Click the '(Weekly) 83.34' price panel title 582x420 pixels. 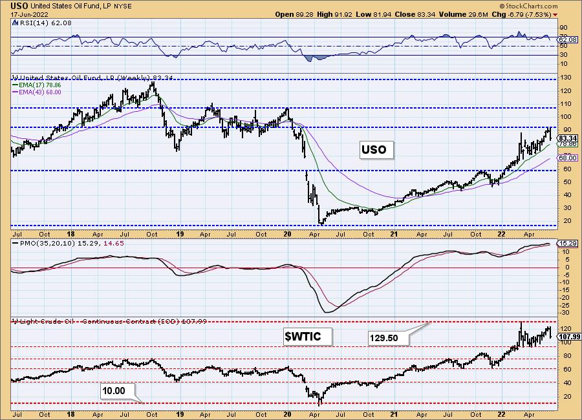tap(145, 78)
